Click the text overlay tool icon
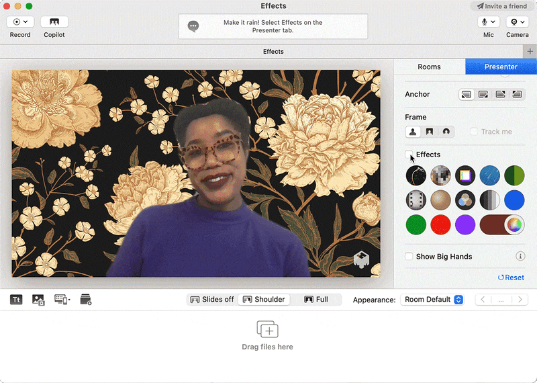Viewport: 537px width, 383px height. (x=16, y=300)
